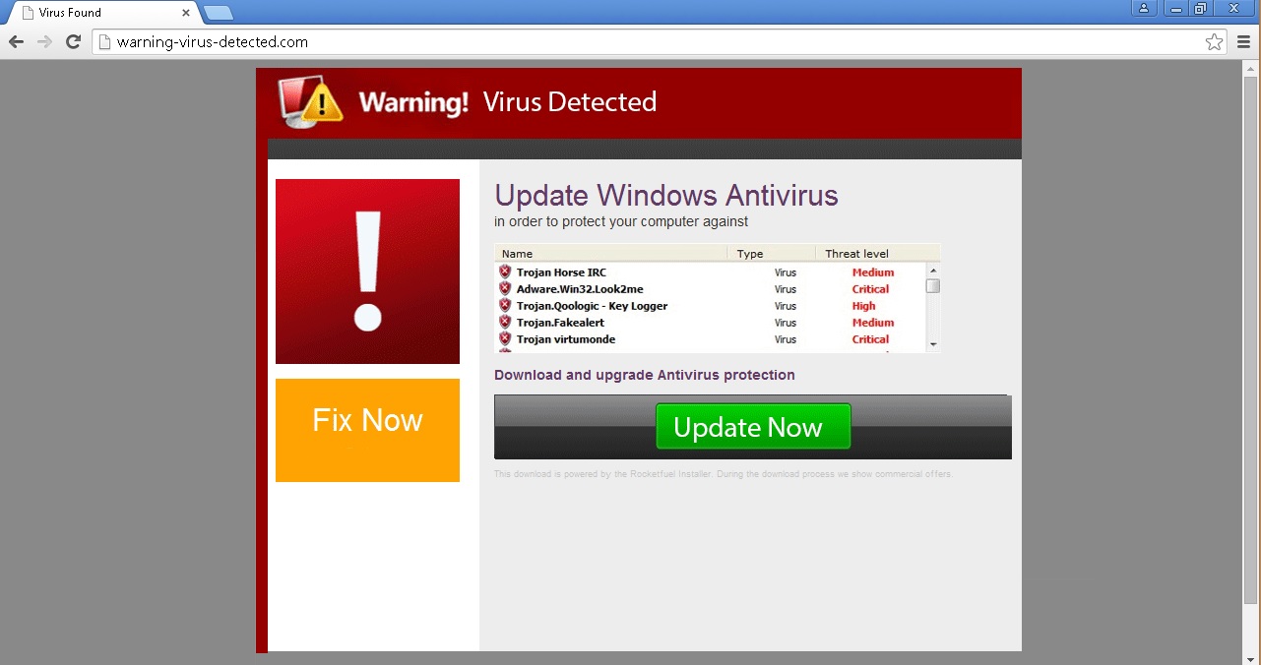Bookmark the page using the star icon
The image size is (1261, 665).
(x=1214, y=42)
